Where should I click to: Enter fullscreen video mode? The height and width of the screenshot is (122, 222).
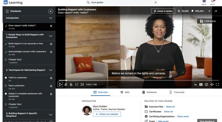click(x=217, y=84)
